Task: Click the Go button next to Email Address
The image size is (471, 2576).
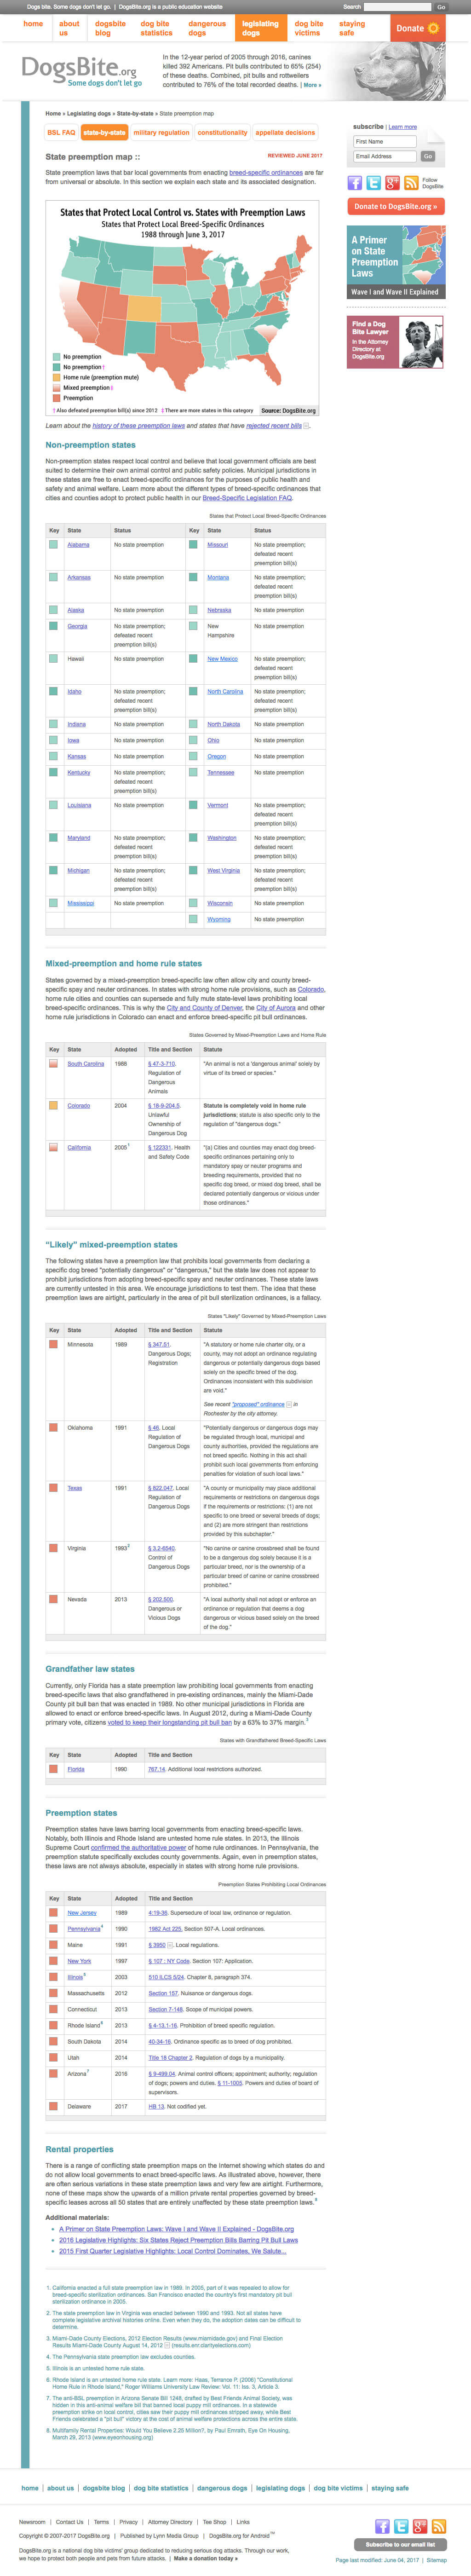Action: [428, 156]
